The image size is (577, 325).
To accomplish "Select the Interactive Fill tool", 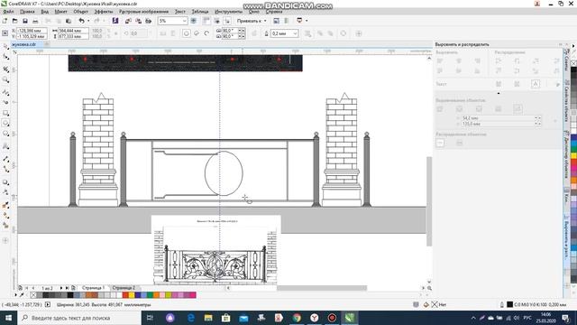I will [5, 215].
